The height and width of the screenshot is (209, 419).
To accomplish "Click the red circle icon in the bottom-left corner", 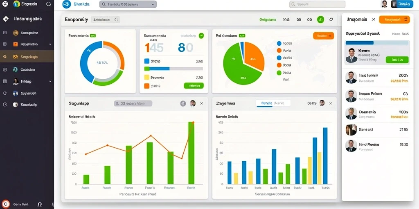I will click(x=6, y=204).
